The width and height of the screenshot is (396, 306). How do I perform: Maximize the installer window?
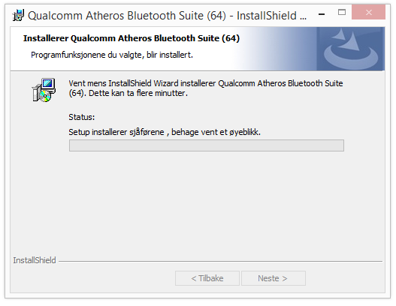342,12
